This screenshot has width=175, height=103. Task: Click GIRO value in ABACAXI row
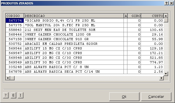pos(139,44)
